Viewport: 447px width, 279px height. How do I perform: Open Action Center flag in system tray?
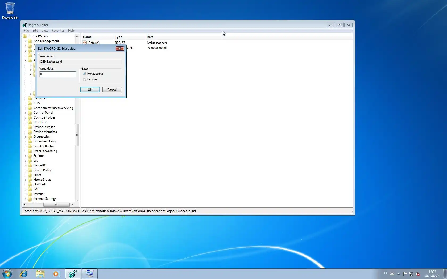tap(405, 274)
